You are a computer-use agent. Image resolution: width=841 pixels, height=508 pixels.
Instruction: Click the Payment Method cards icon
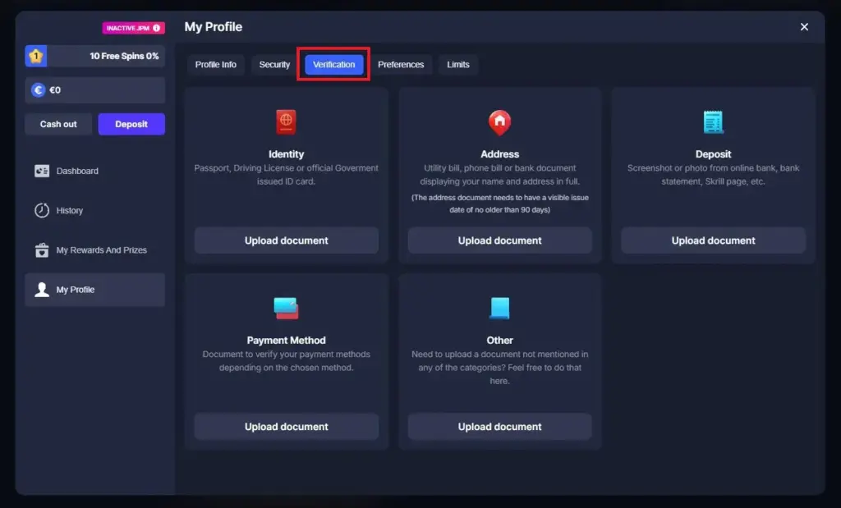pyautogui.click(x=286, y=308)
